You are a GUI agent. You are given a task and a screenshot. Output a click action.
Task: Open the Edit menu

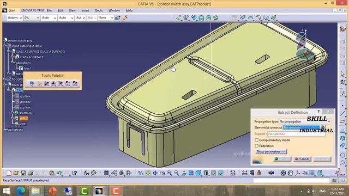point(61,10)
